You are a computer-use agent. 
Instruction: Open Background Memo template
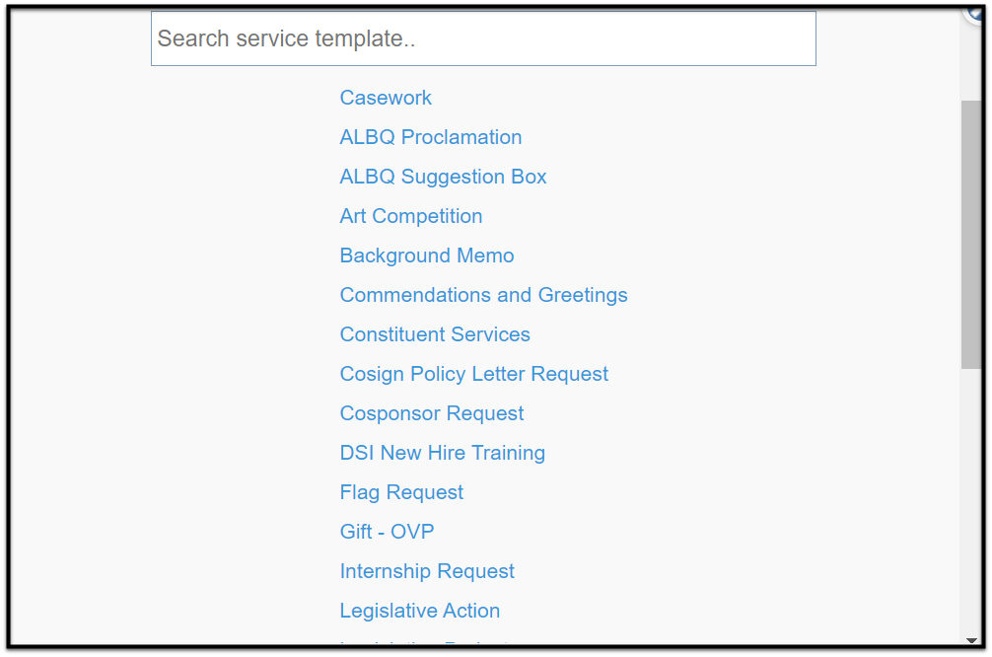426,255
